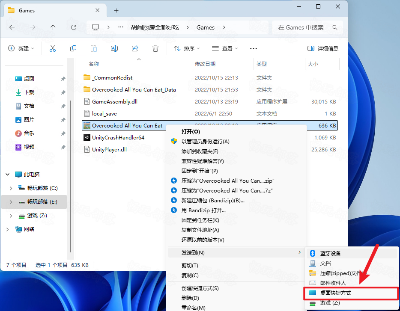Image resolution: width=400 pixels, height=311 pixels.
Task: Send to 游戏 (Z:) drive in submenu
Action: 352,303
